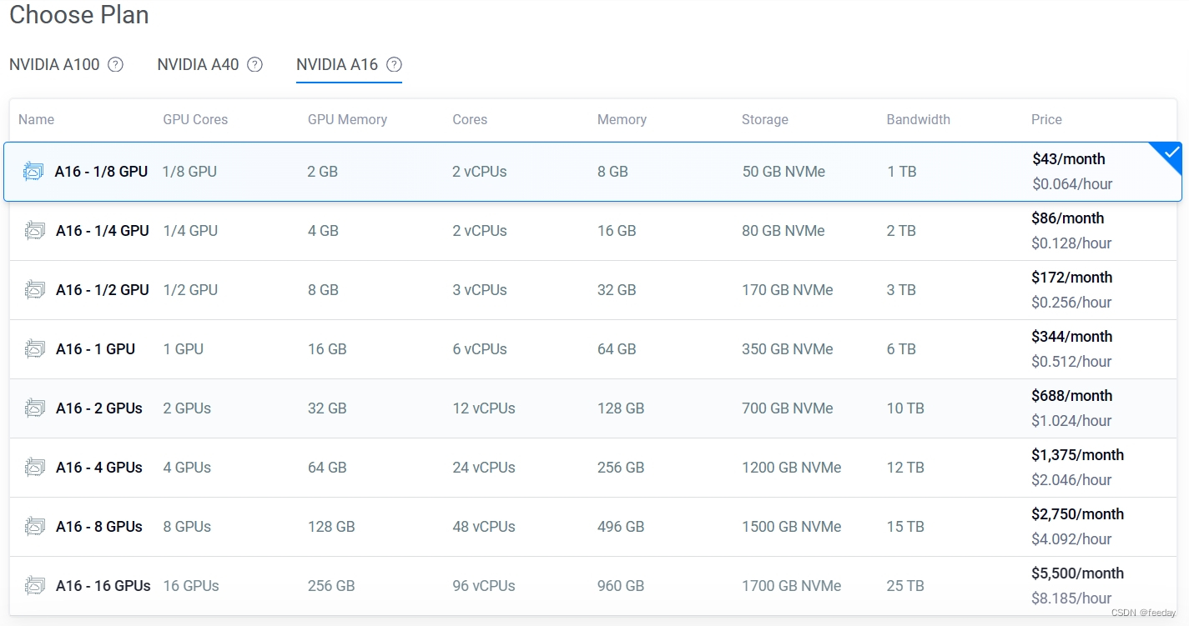Click the 1500 GB NVMe storage cell
This screenshot has height=626, width=1189.
pos(792,527)
